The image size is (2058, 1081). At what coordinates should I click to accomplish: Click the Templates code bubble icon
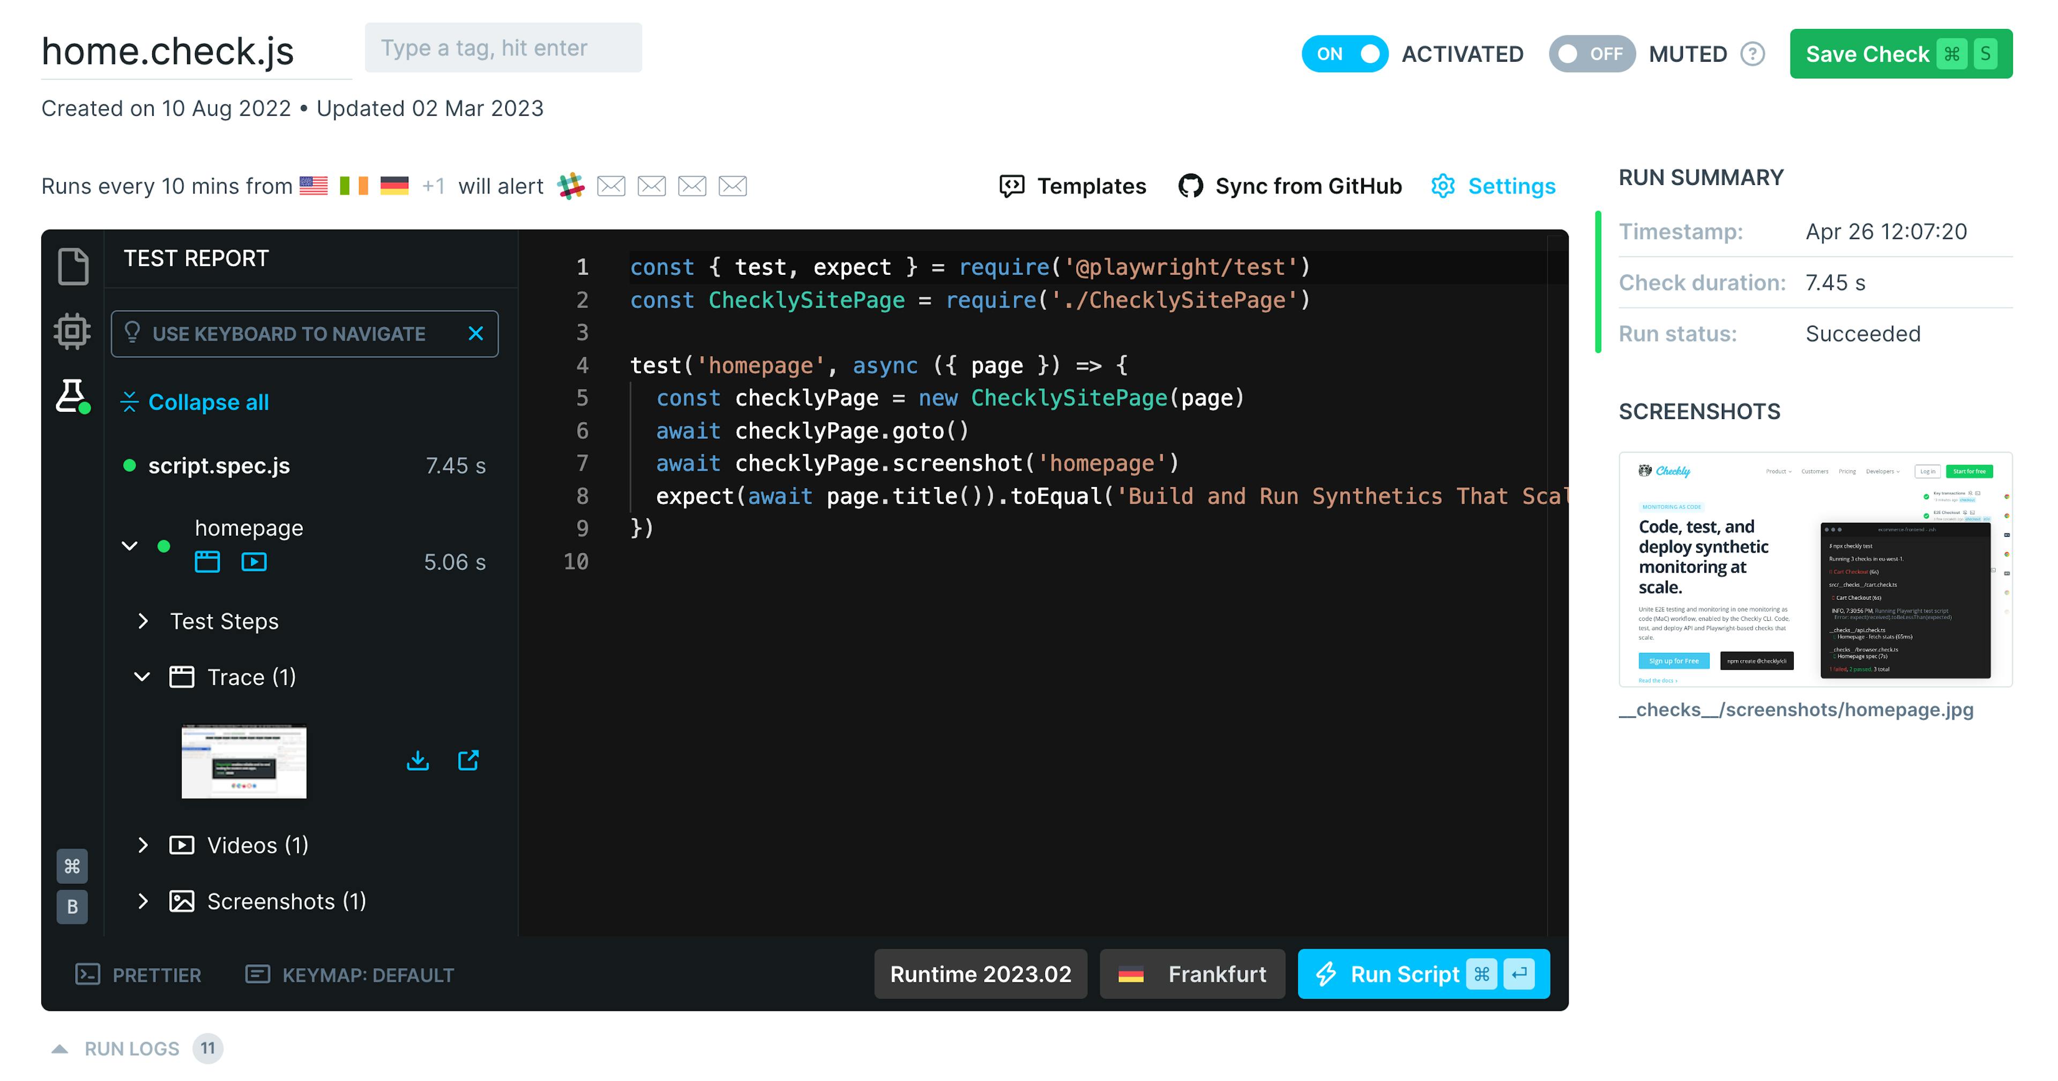[x=1012, y=186]
